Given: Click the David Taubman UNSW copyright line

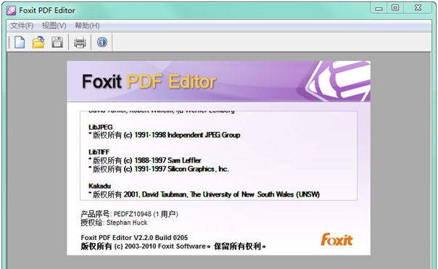Looking at the screenshot, I should (x=204, y=194).
